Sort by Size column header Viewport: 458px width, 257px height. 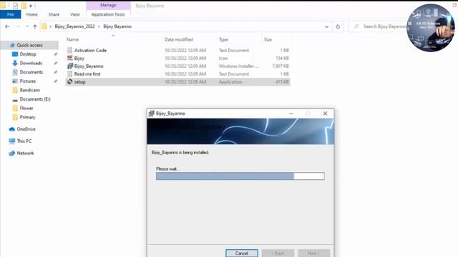click(268, 39)
